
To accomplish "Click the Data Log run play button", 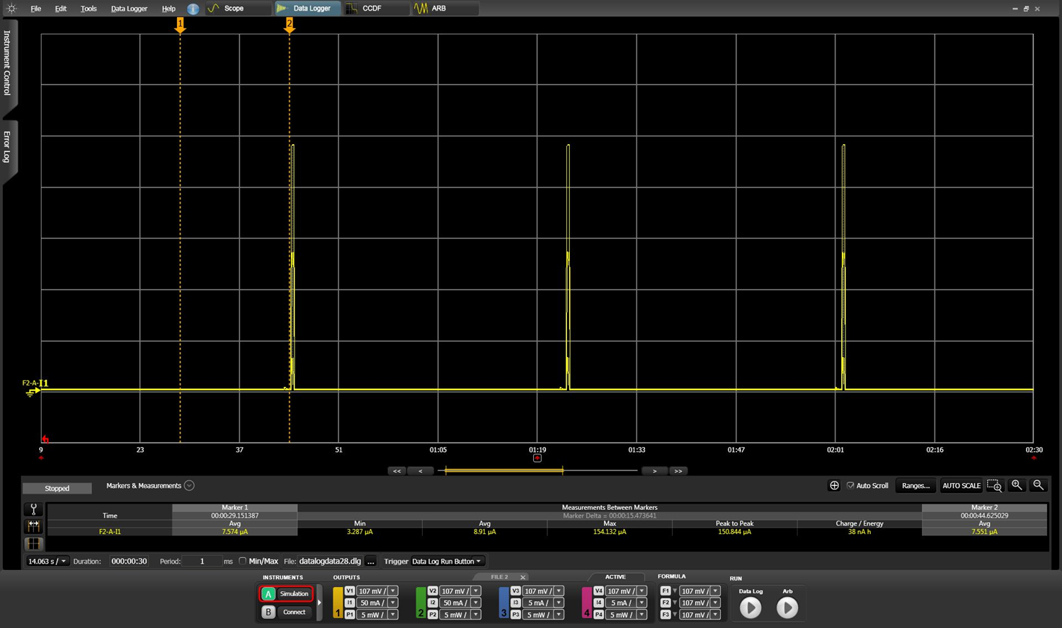I will pyautogui.click(x=750, y=607).
